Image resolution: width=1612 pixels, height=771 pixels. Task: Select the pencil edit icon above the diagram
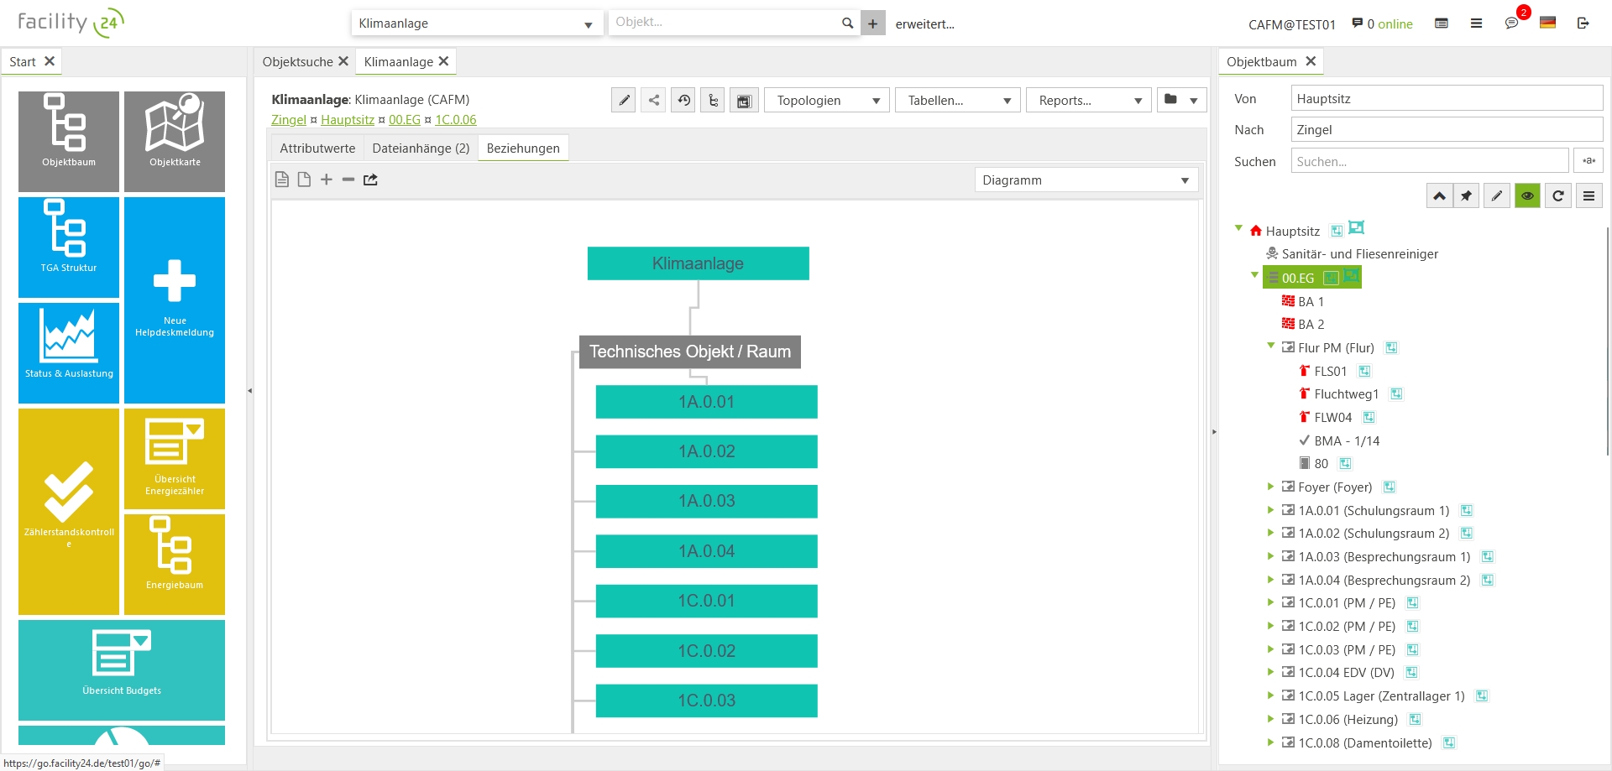(x=624, y=100)
